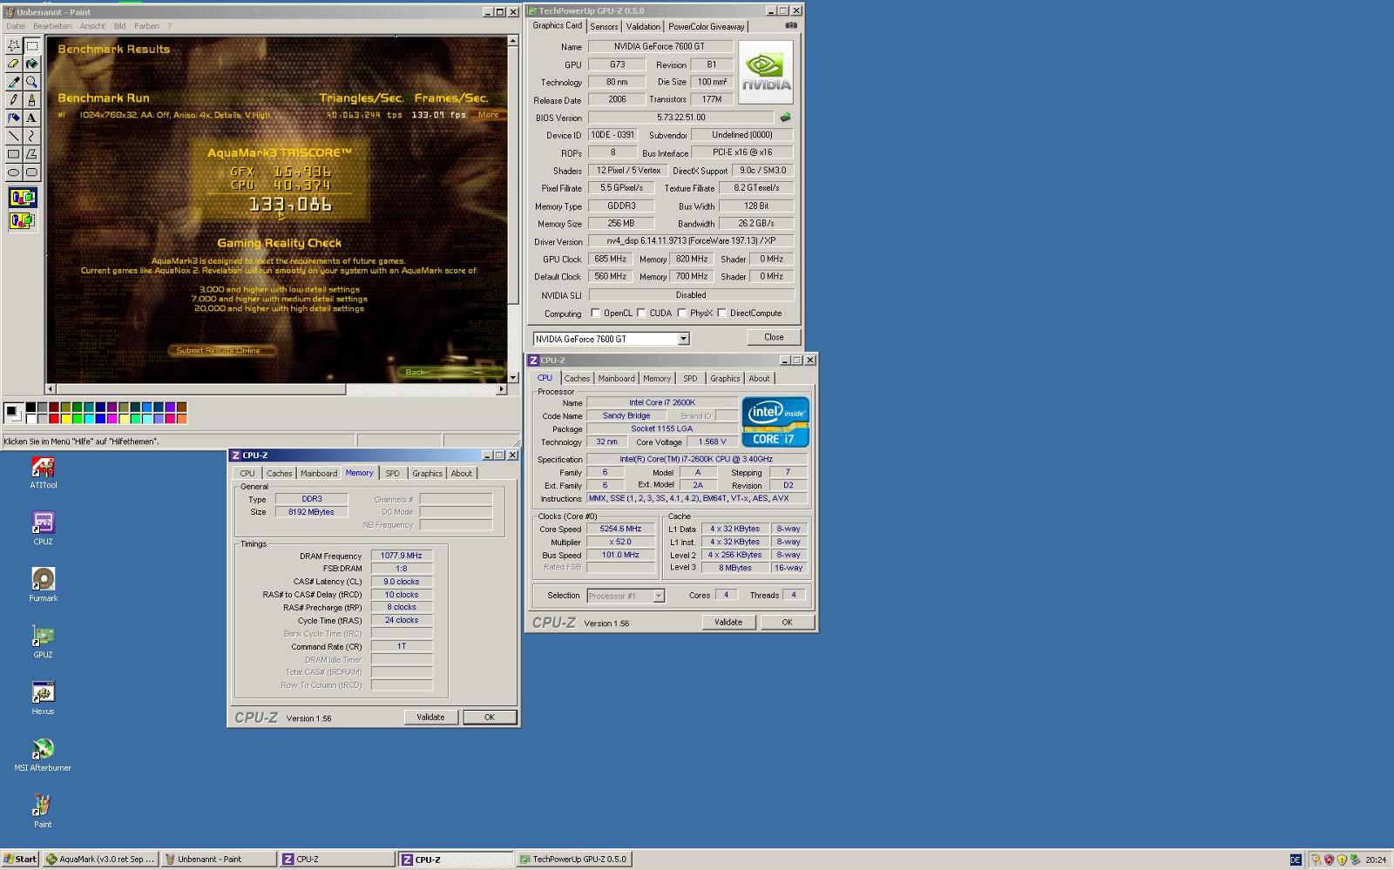Toggle the PhysX checkbox in GPU-Z

pyautogui.click(x=682, y=313)
